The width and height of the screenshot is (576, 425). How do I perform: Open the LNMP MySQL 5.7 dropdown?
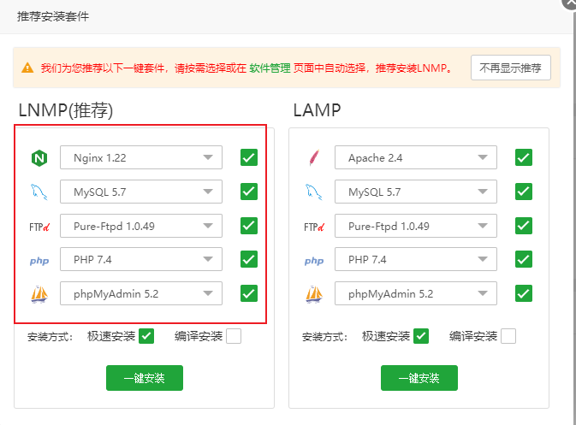click(x=141, y=192)
